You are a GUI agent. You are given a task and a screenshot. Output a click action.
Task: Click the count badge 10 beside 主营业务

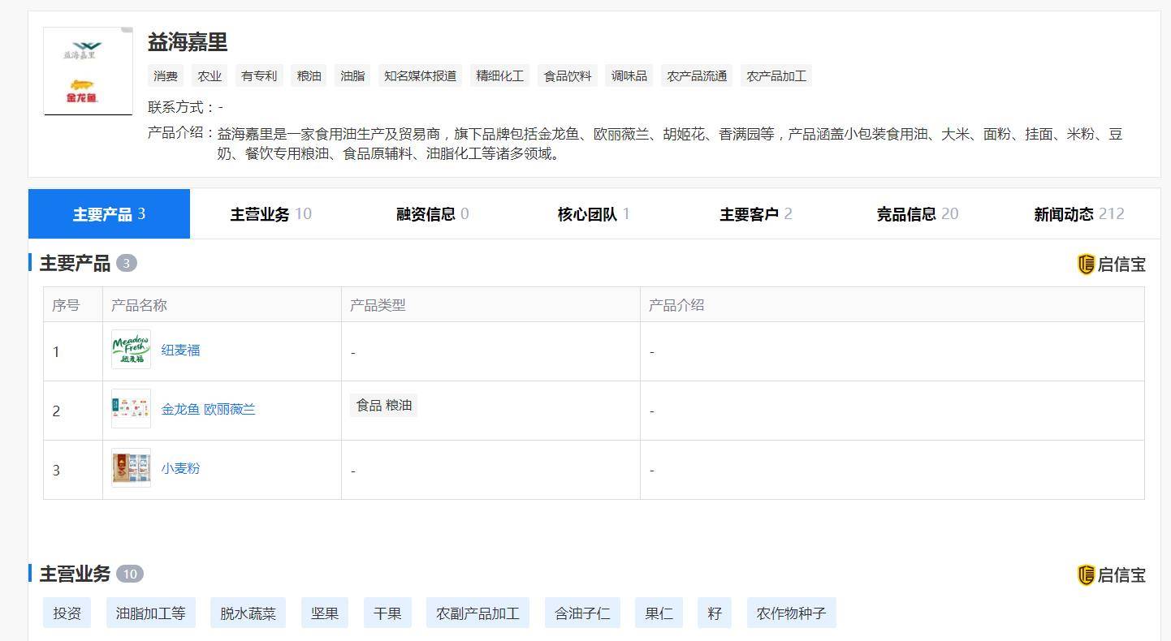[130, 574]
